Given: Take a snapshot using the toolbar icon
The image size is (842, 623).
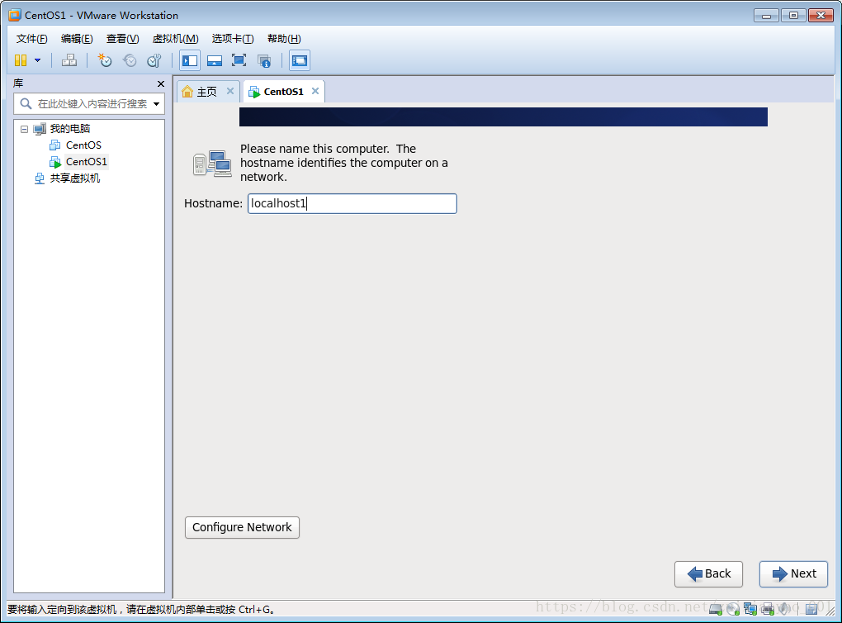Looking at the screenshot, I should click(x=104, y=60).
